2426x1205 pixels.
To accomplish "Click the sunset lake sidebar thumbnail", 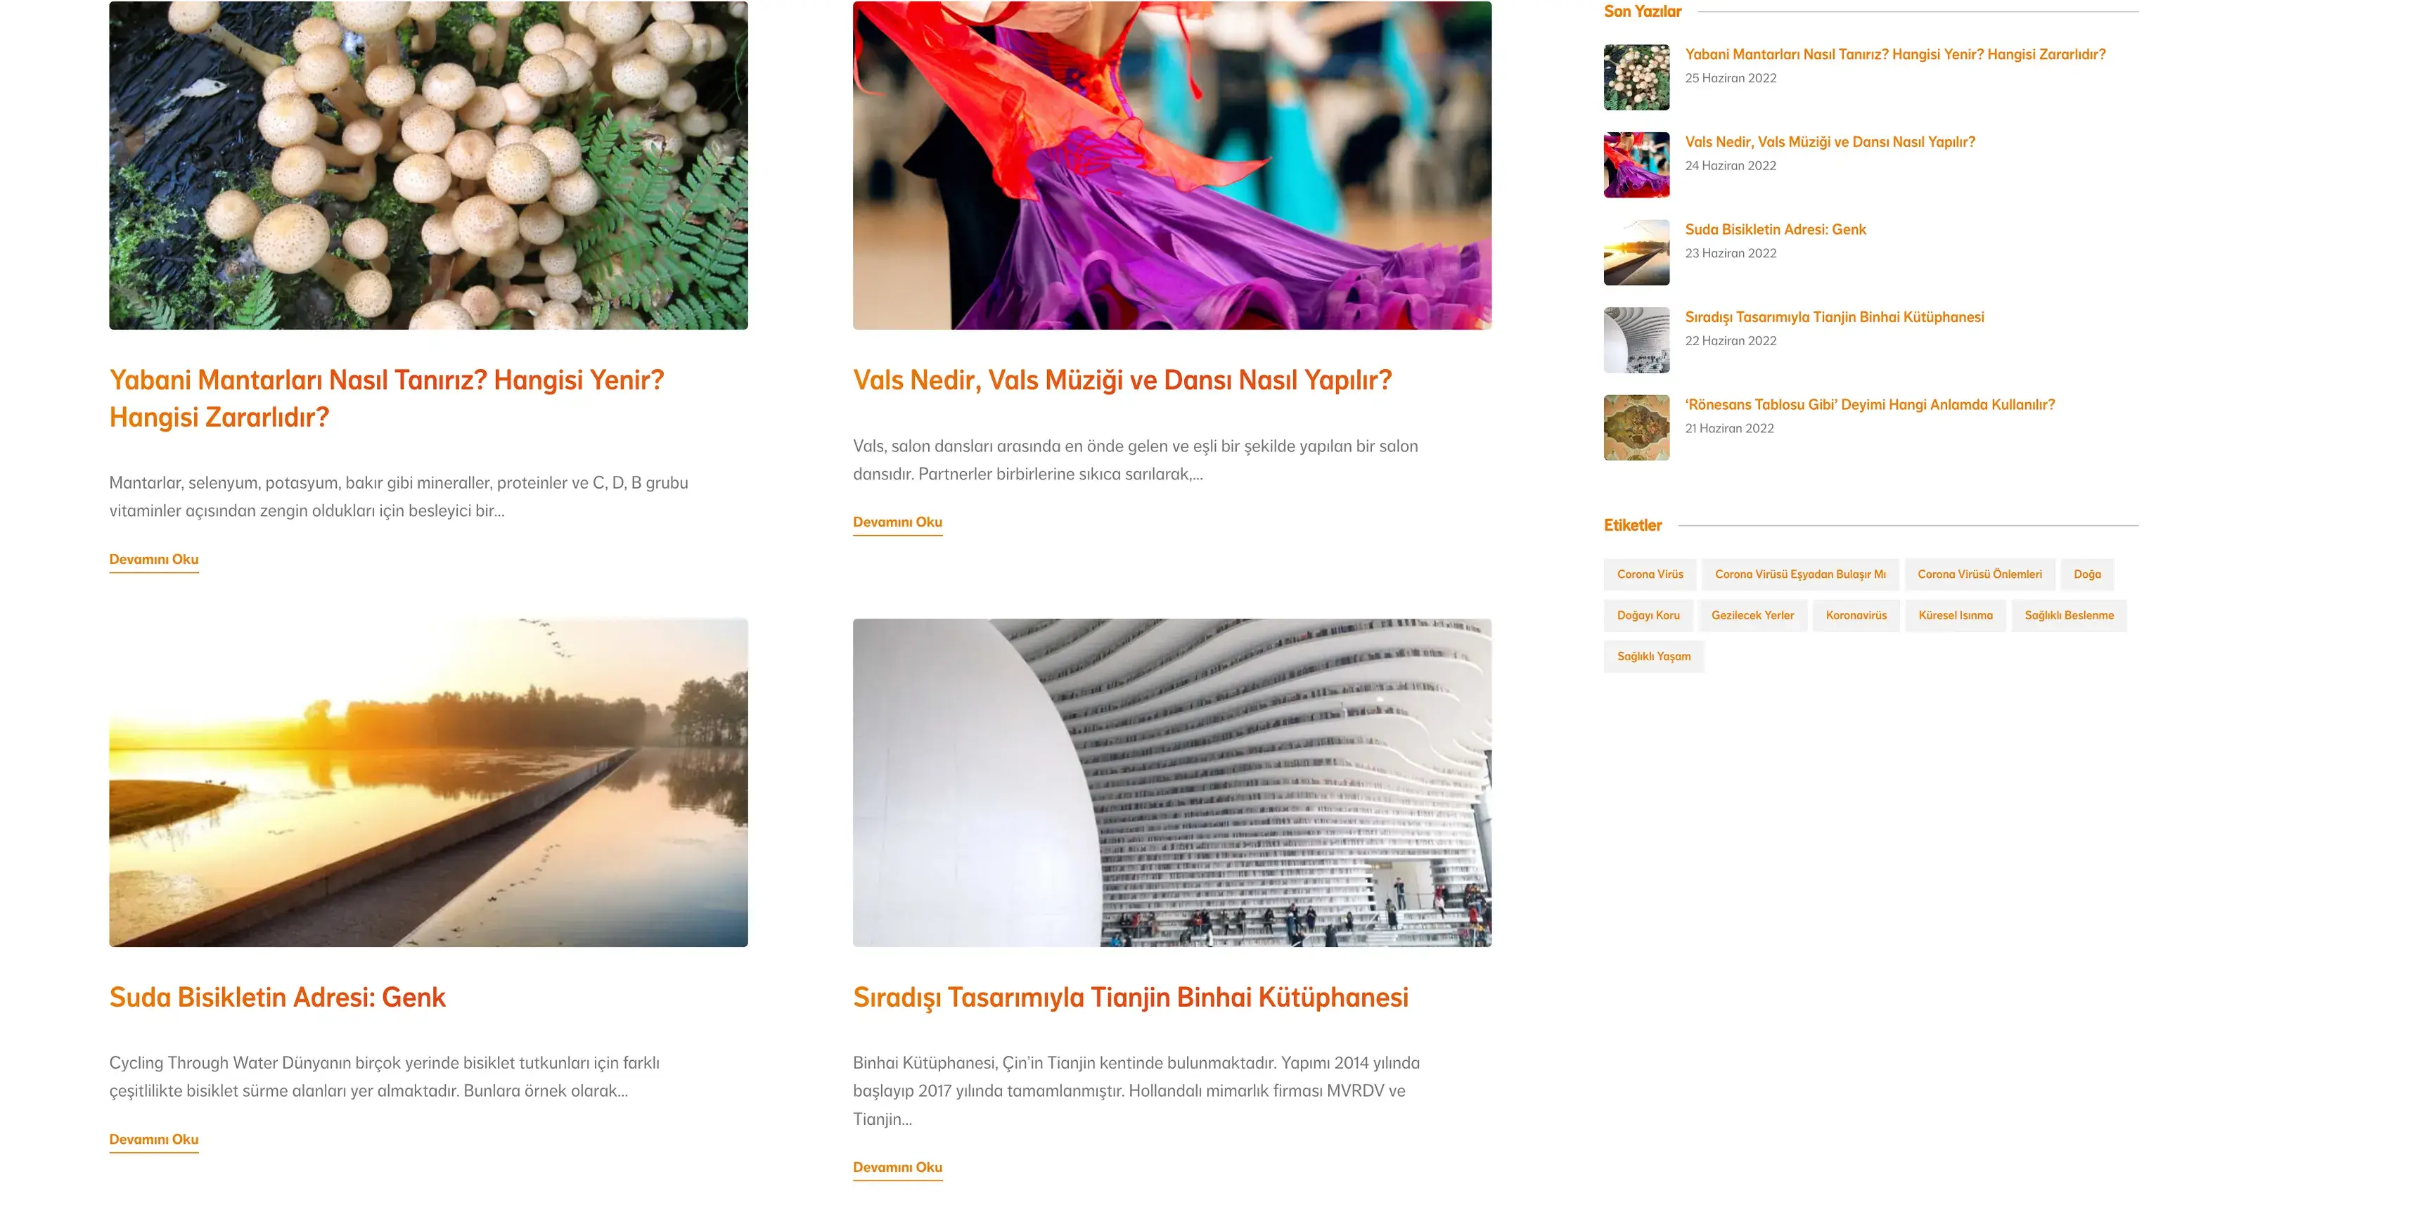I will pyautogui.click(x=1637, y=252).
